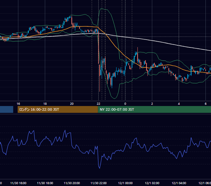211x186 pixels.
Task: Click the 11/30 18:00 date label
Action: (45, 183)
